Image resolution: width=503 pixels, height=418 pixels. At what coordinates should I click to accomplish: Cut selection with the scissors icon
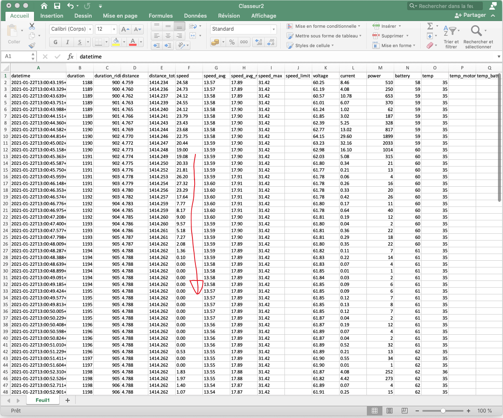pyautogui.click(x=32, y=26)
